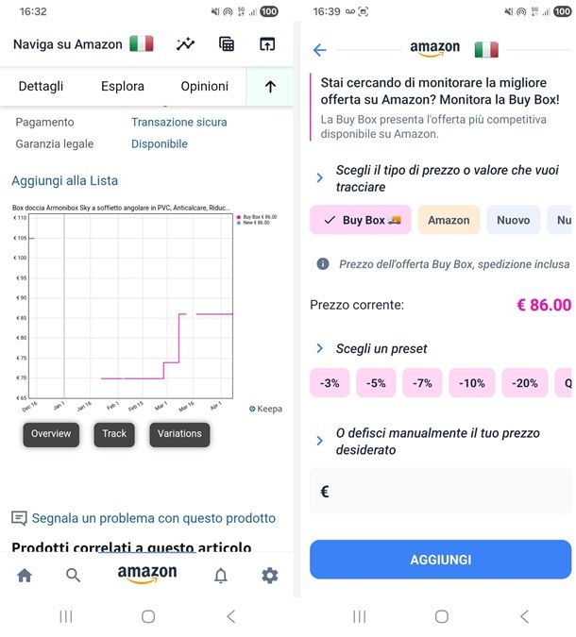Open the price trend chart icon

[185, 44]
